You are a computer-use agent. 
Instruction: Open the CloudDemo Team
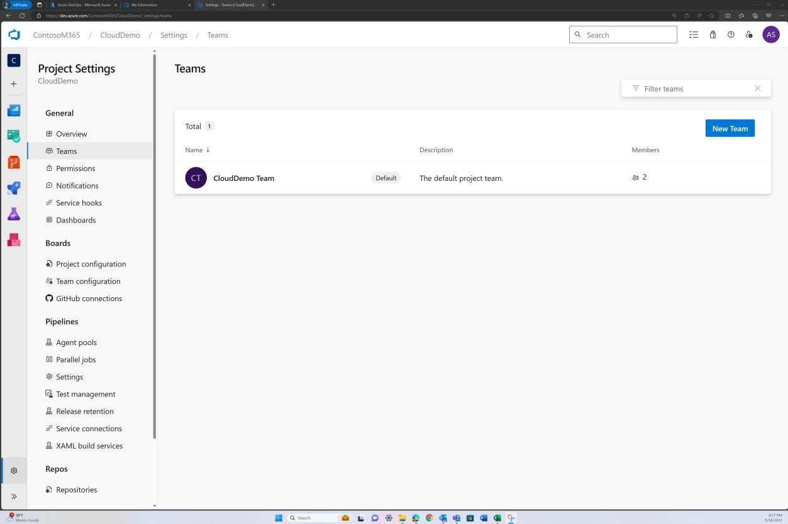[243, 178]
